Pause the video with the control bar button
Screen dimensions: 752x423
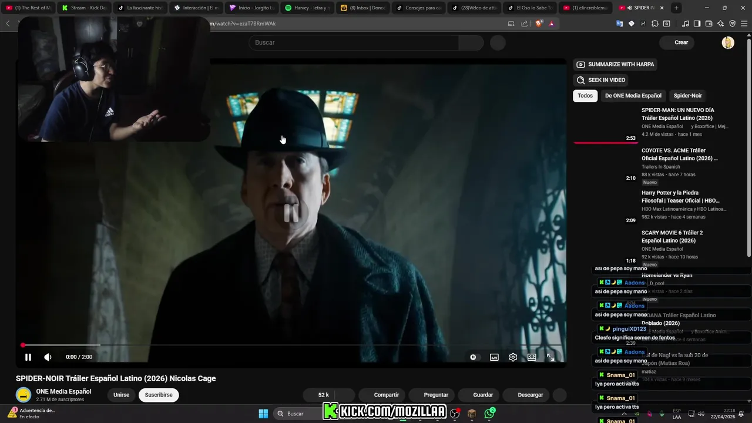28,357
